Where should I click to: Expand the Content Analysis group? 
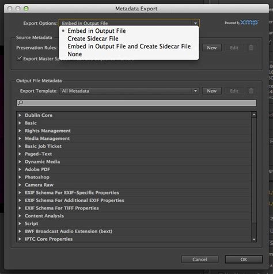click(20, 216)
